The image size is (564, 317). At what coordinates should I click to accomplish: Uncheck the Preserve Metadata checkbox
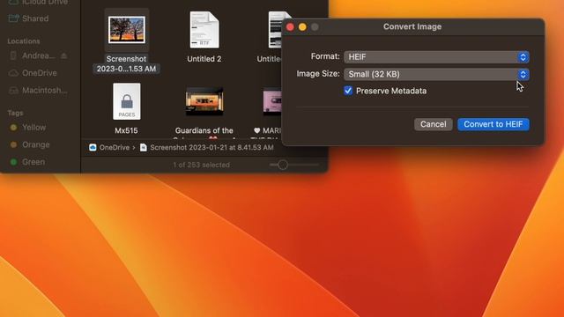click(x=348, y=91)
